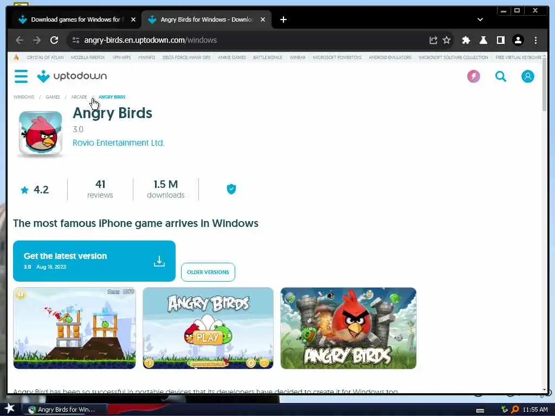555x416 pixels.
Task: Go to Arcade breadcrumb link
Action: pos(79,97)
